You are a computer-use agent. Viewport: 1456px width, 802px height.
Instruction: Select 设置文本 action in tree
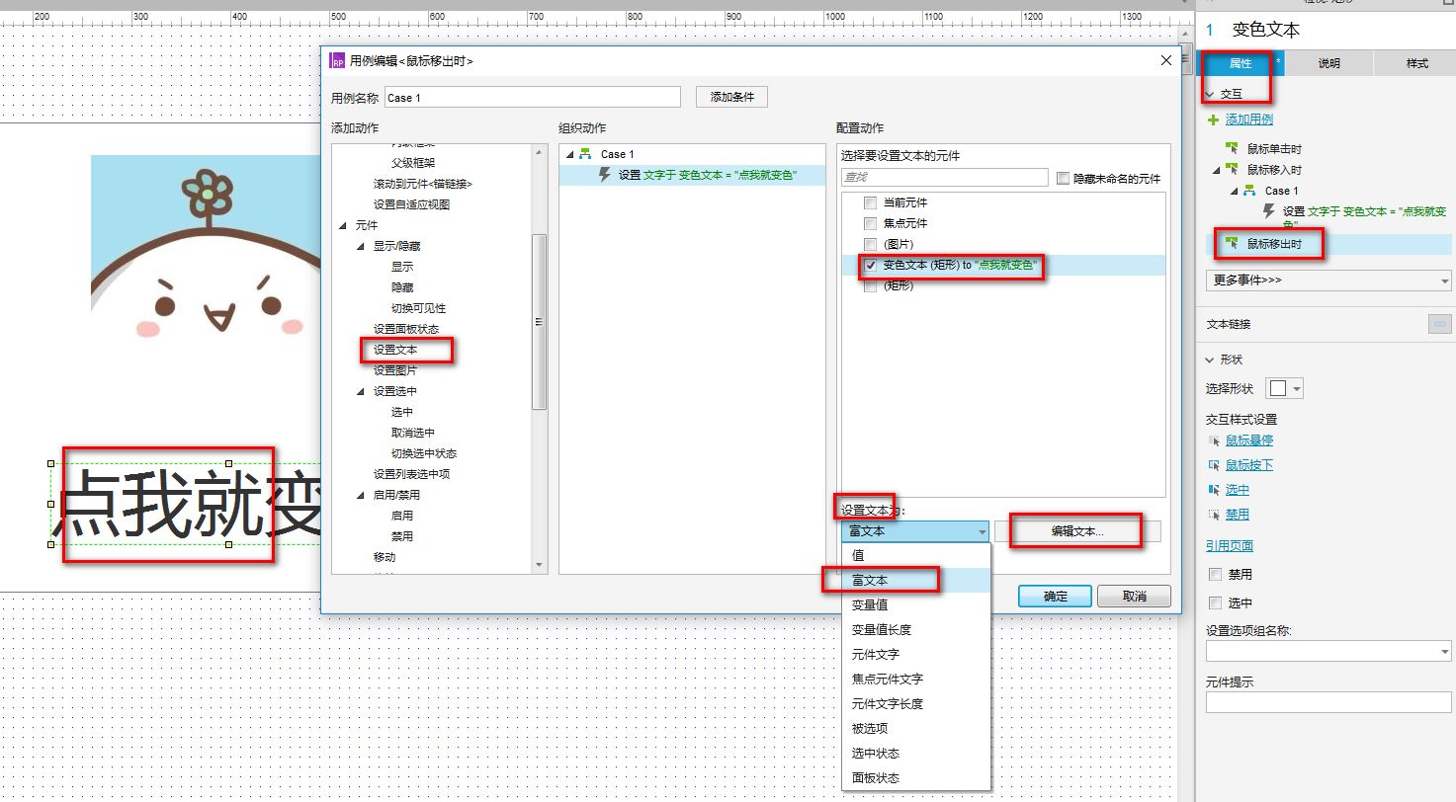tap(395, 350)
